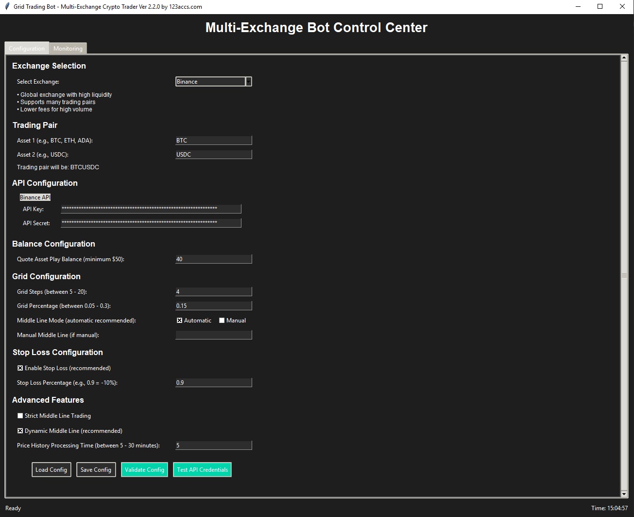Select the Binance API sub-tab
The height and width of the screenshot is (517, 634).
35,197
